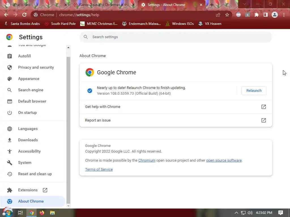
Task: Open the Santa Bombs Arabs bookmark
Action: pyautogui.click(x=22, y=24)
